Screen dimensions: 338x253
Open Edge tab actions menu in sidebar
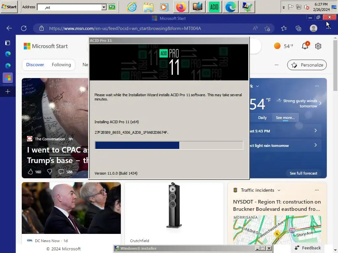tap(8, 43)
